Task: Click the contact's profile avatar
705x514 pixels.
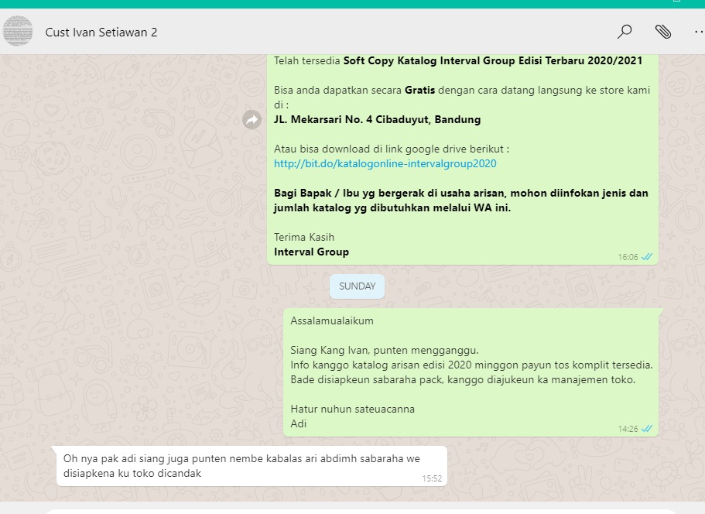Action: tap(19, 32)
